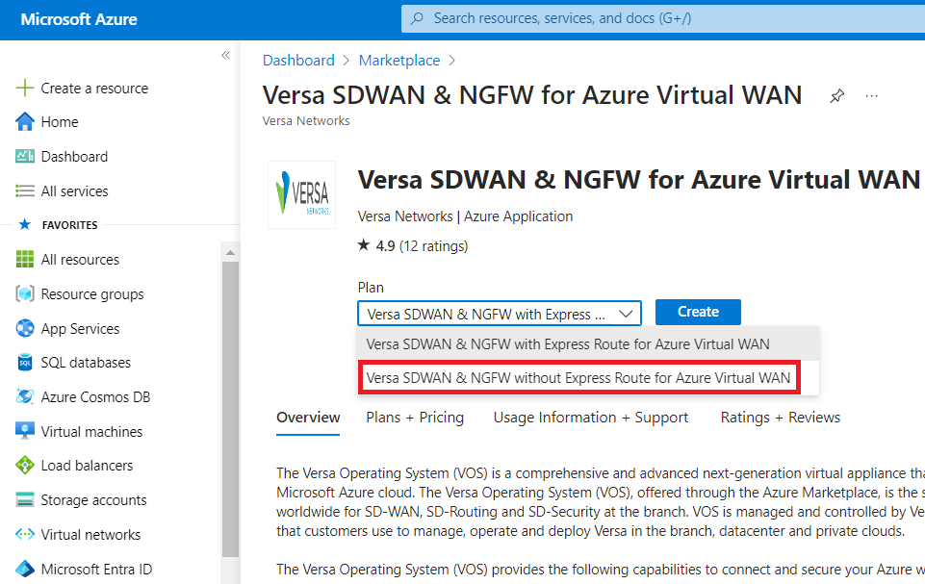The width and height of the screenshot is (925, 584).
Task: Click the Resource groups cube icon
Action: coord(25,293)
